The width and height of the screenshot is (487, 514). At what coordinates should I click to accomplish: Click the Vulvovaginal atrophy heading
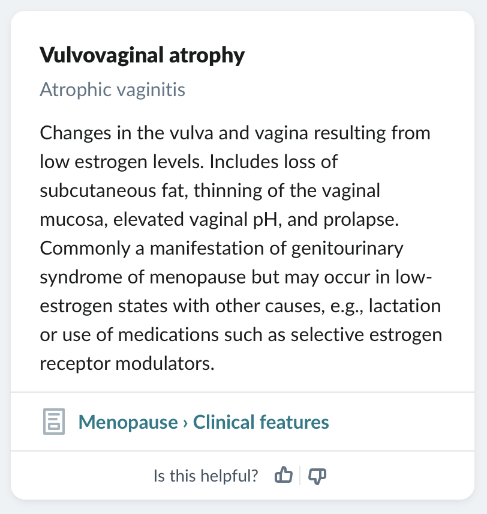[x=142, y=55]
